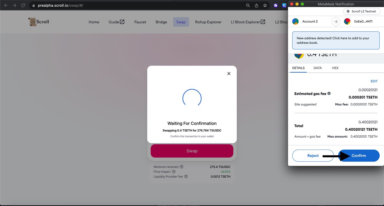Click the <0.01% price impact value
Screen dimensions: 384x206
tap(225, 172)
